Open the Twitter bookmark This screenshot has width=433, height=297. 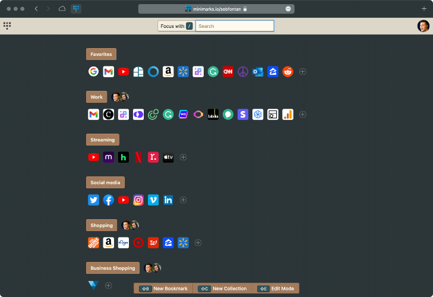coord(94,200)
